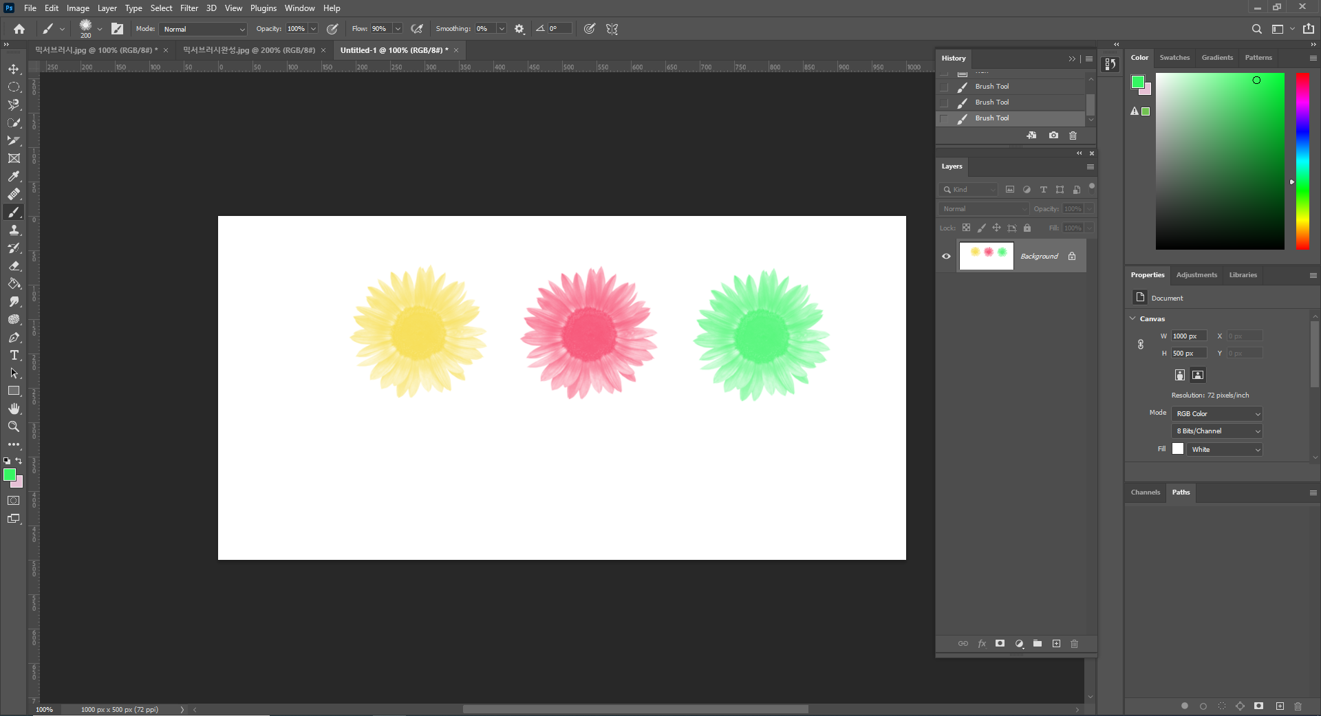Open the blending Mode dropdown in options bar

pyautogui.click(x=203, y=29)
